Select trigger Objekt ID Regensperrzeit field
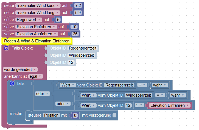 [83, 48]
